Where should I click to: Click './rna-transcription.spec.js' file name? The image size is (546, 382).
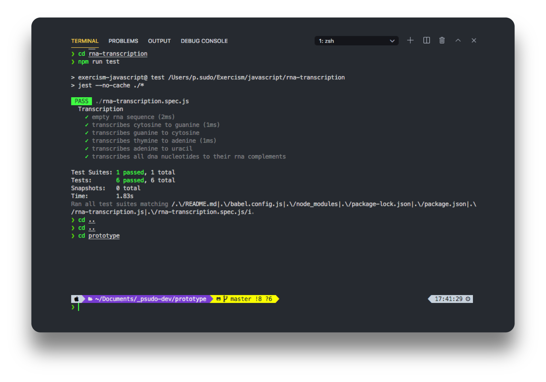[142, 101]
